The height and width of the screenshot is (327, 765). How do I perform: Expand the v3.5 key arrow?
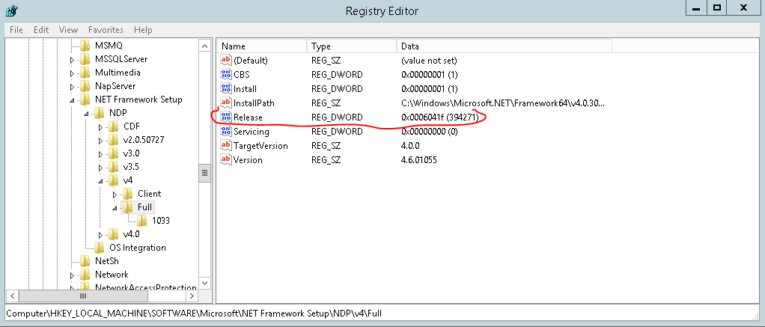pyautogui.click(x=101, y=168)
